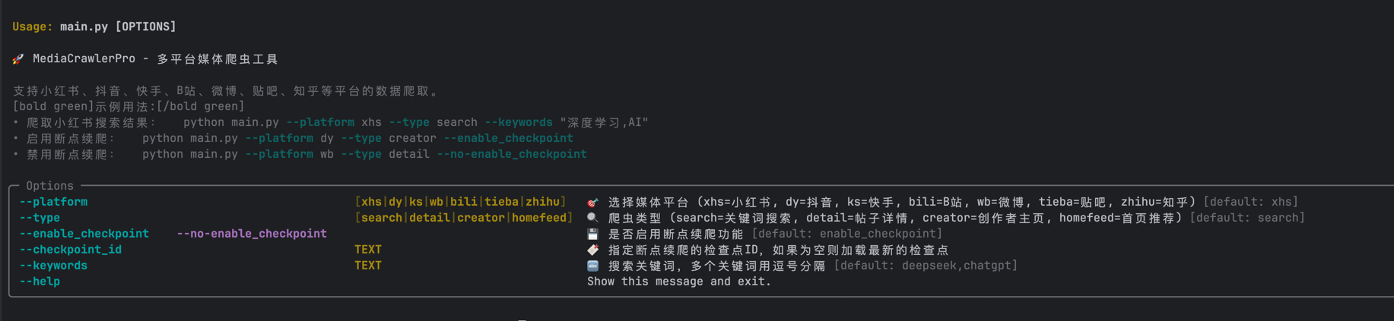Click the --type option name

(40, 218)
